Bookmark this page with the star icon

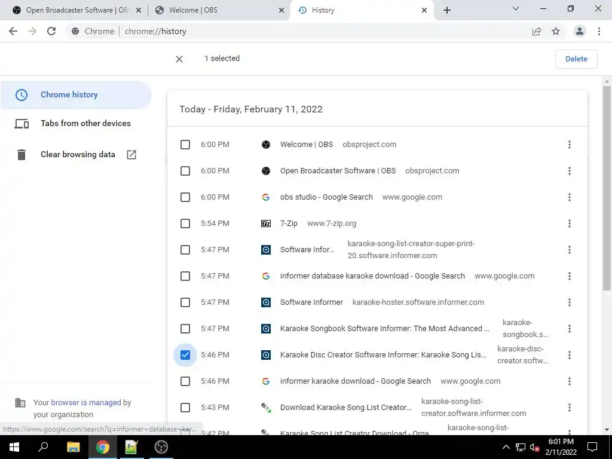tap(556, 31)
